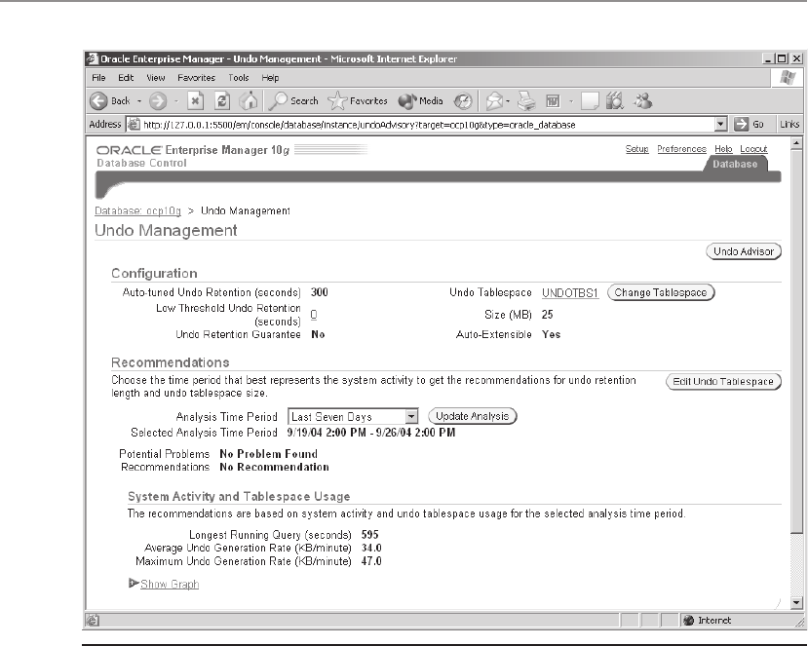This screenshot has height=646, width=808.
Task: Open the Help menu
Action: [270, 78]
